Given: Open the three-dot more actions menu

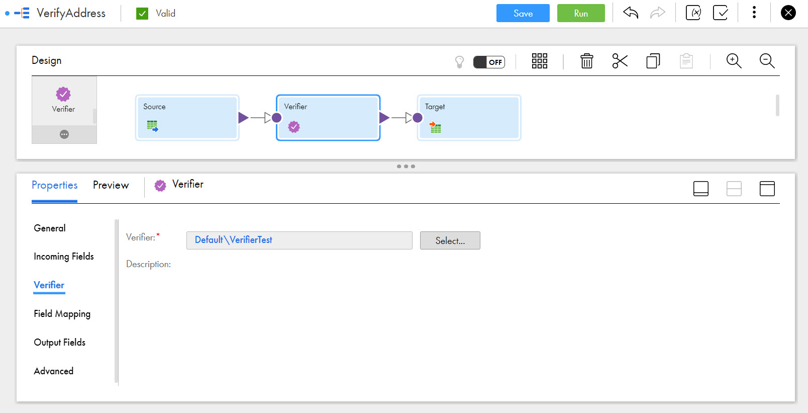Looking at the screenshot, I should point(754,13).
